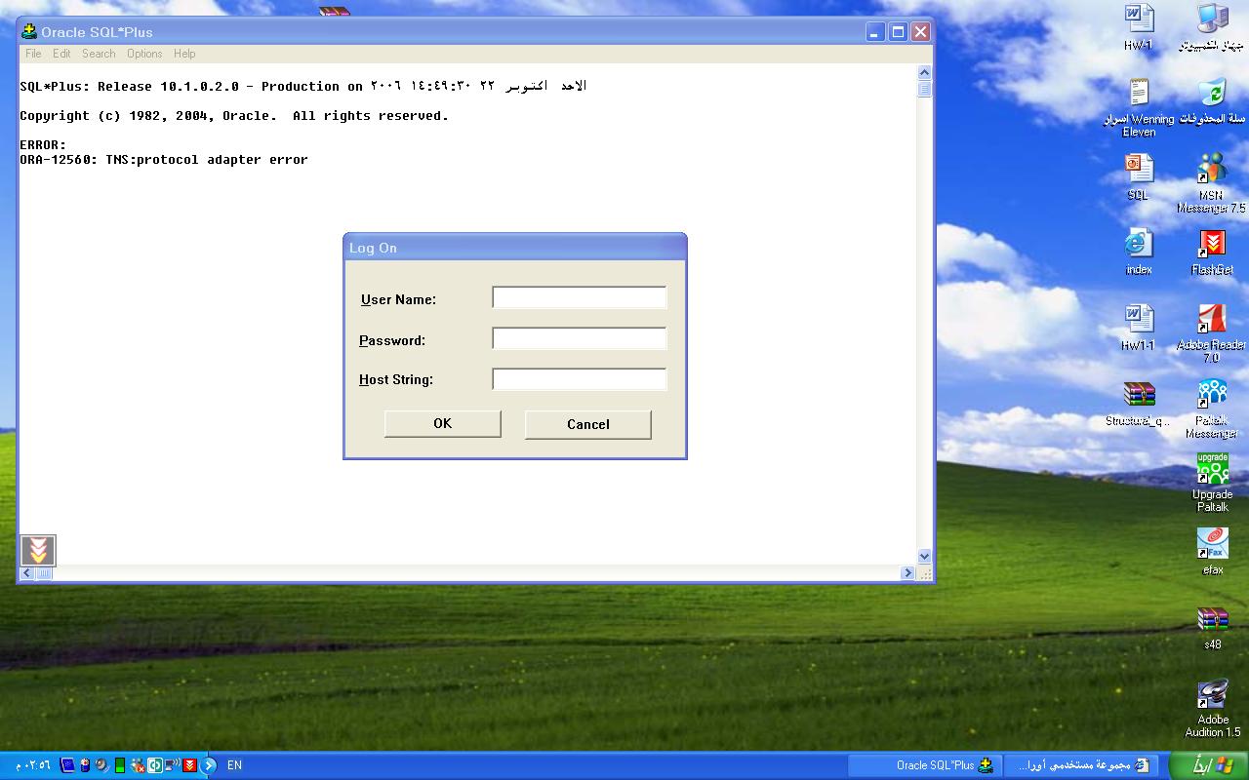Open the HW1-1 Word document icon

1139,319
